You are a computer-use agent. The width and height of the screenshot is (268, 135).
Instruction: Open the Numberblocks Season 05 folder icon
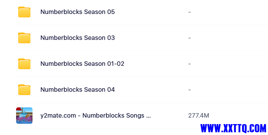(24, 12)
